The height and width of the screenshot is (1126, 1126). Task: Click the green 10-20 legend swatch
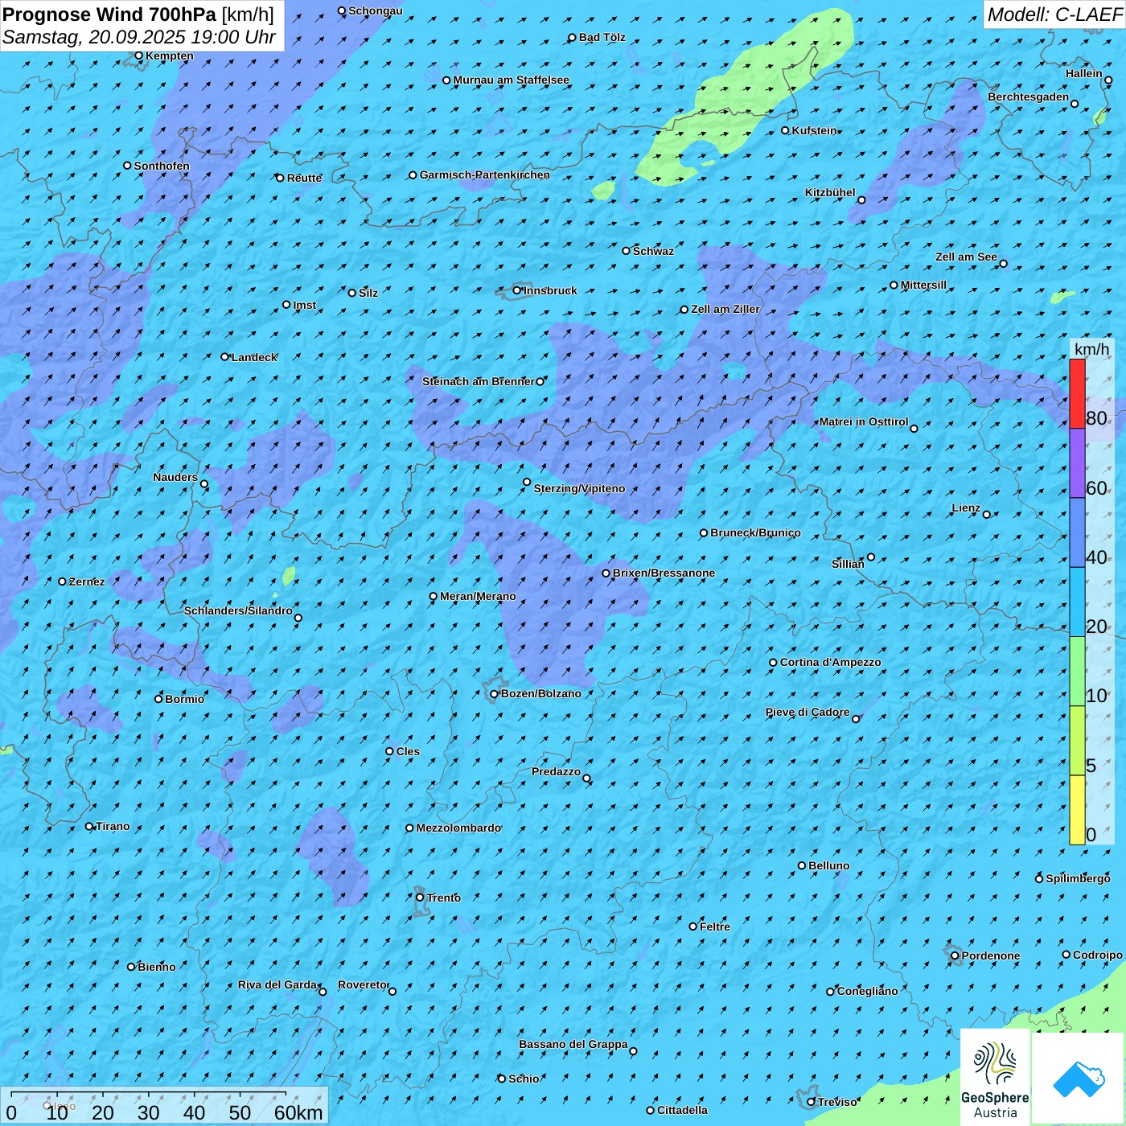pyautogui.click(x=1077, y=672)
